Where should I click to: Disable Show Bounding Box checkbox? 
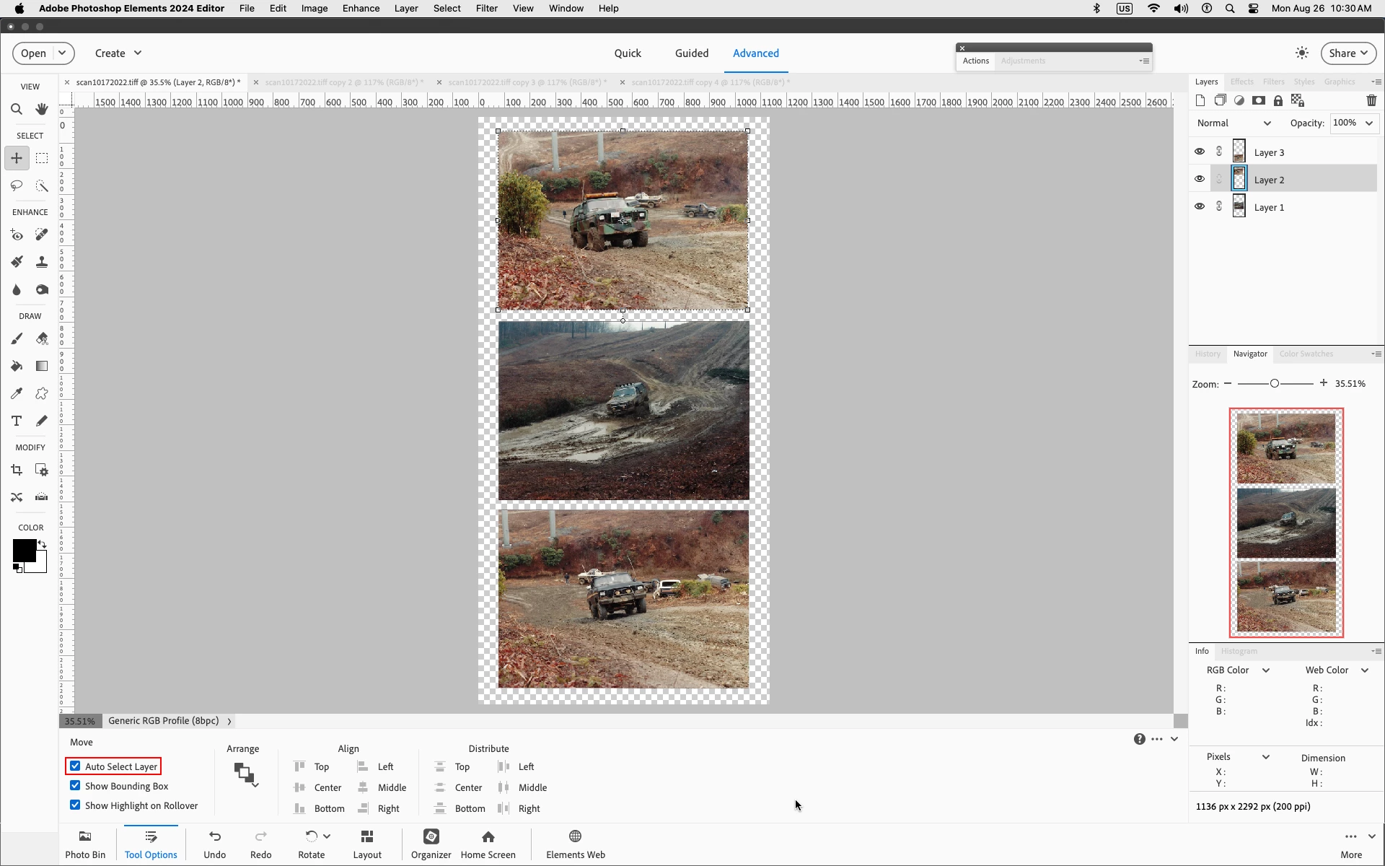click(x=75, y=786)
